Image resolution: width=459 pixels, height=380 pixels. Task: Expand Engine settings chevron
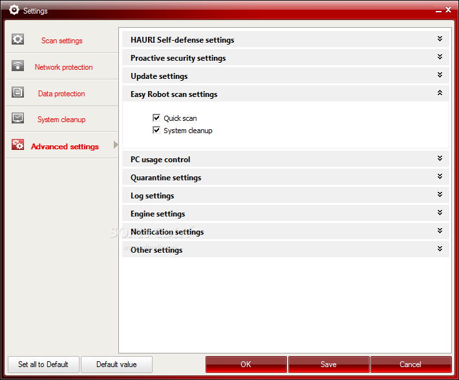pos(440,213)
